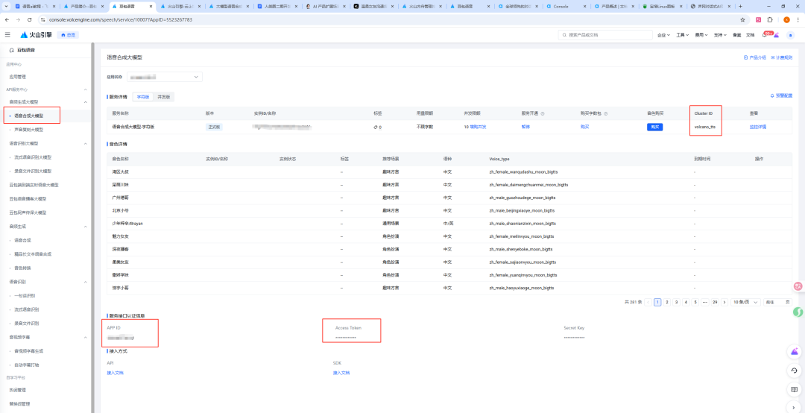Click the book docs floating icon at right
Screen dimensions: 805x413
[x=795, y=389]
